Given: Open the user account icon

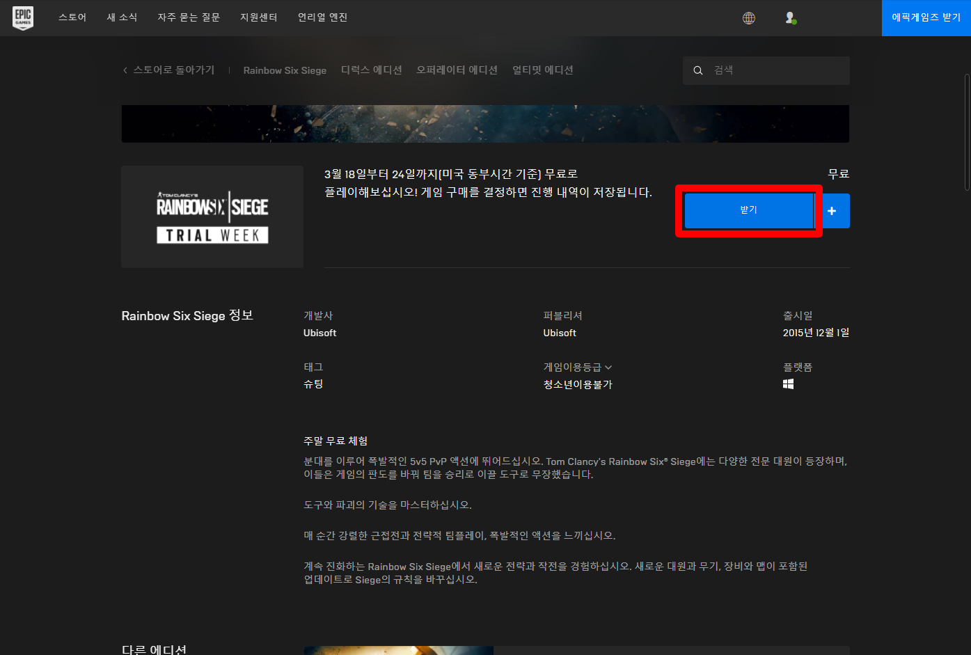Looking at the screenshot, I should (x=790, y=18).
